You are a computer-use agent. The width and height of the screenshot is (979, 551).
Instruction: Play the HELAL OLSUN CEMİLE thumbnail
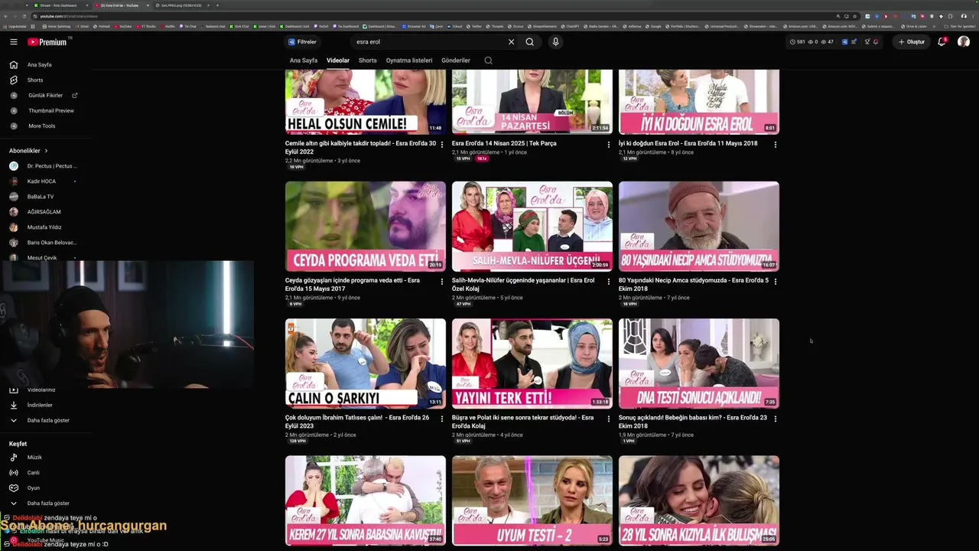point(366,102)
